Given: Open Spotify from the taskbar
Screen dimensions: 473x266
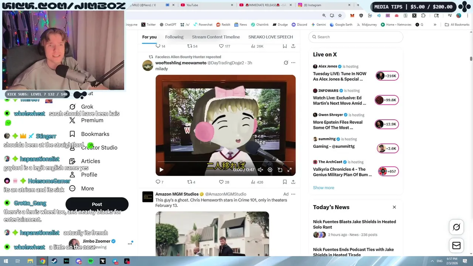Looking at the screenshot, I should pyautogui.click(x=91, y=261).
